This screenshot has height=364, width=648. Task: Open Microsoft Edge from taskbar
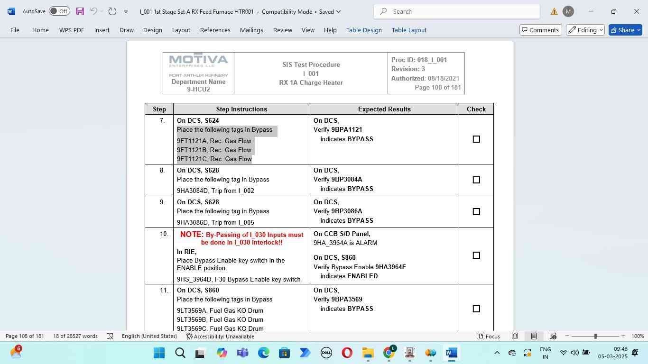click(264, 353)
